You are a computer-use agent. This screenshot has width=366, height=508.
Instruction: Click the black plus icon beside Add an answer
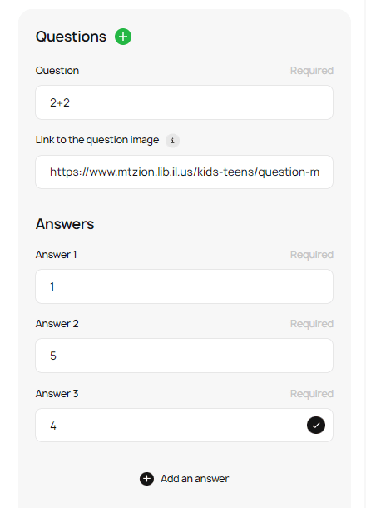click(x=146, y=479)
